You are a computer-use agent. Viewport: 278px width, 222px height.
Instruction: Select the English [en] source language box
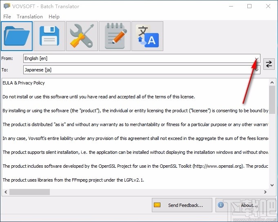tap(142, 58)
